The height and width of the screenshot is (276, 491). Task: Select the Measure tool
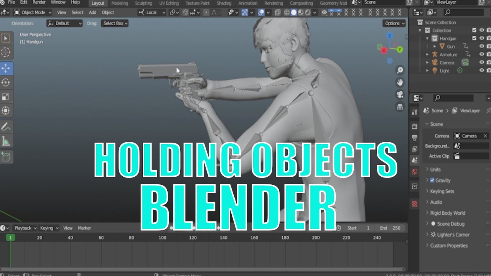[6, 141]
